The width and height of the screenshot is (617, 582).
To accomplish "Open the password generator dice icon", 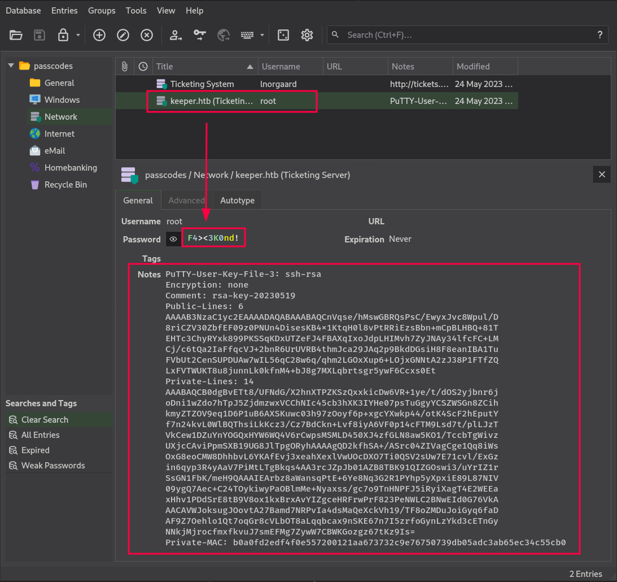I will pyautogui.click(x=283, y=35).
